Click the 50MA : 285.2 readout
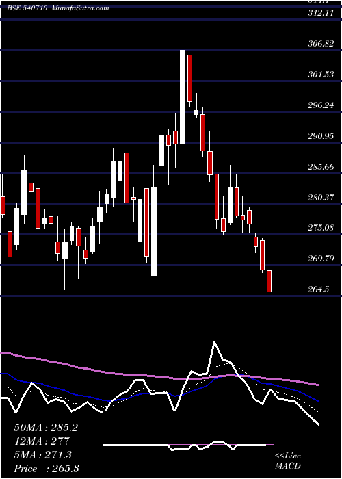This screenshot has height=479, width=342. point(46,428)
